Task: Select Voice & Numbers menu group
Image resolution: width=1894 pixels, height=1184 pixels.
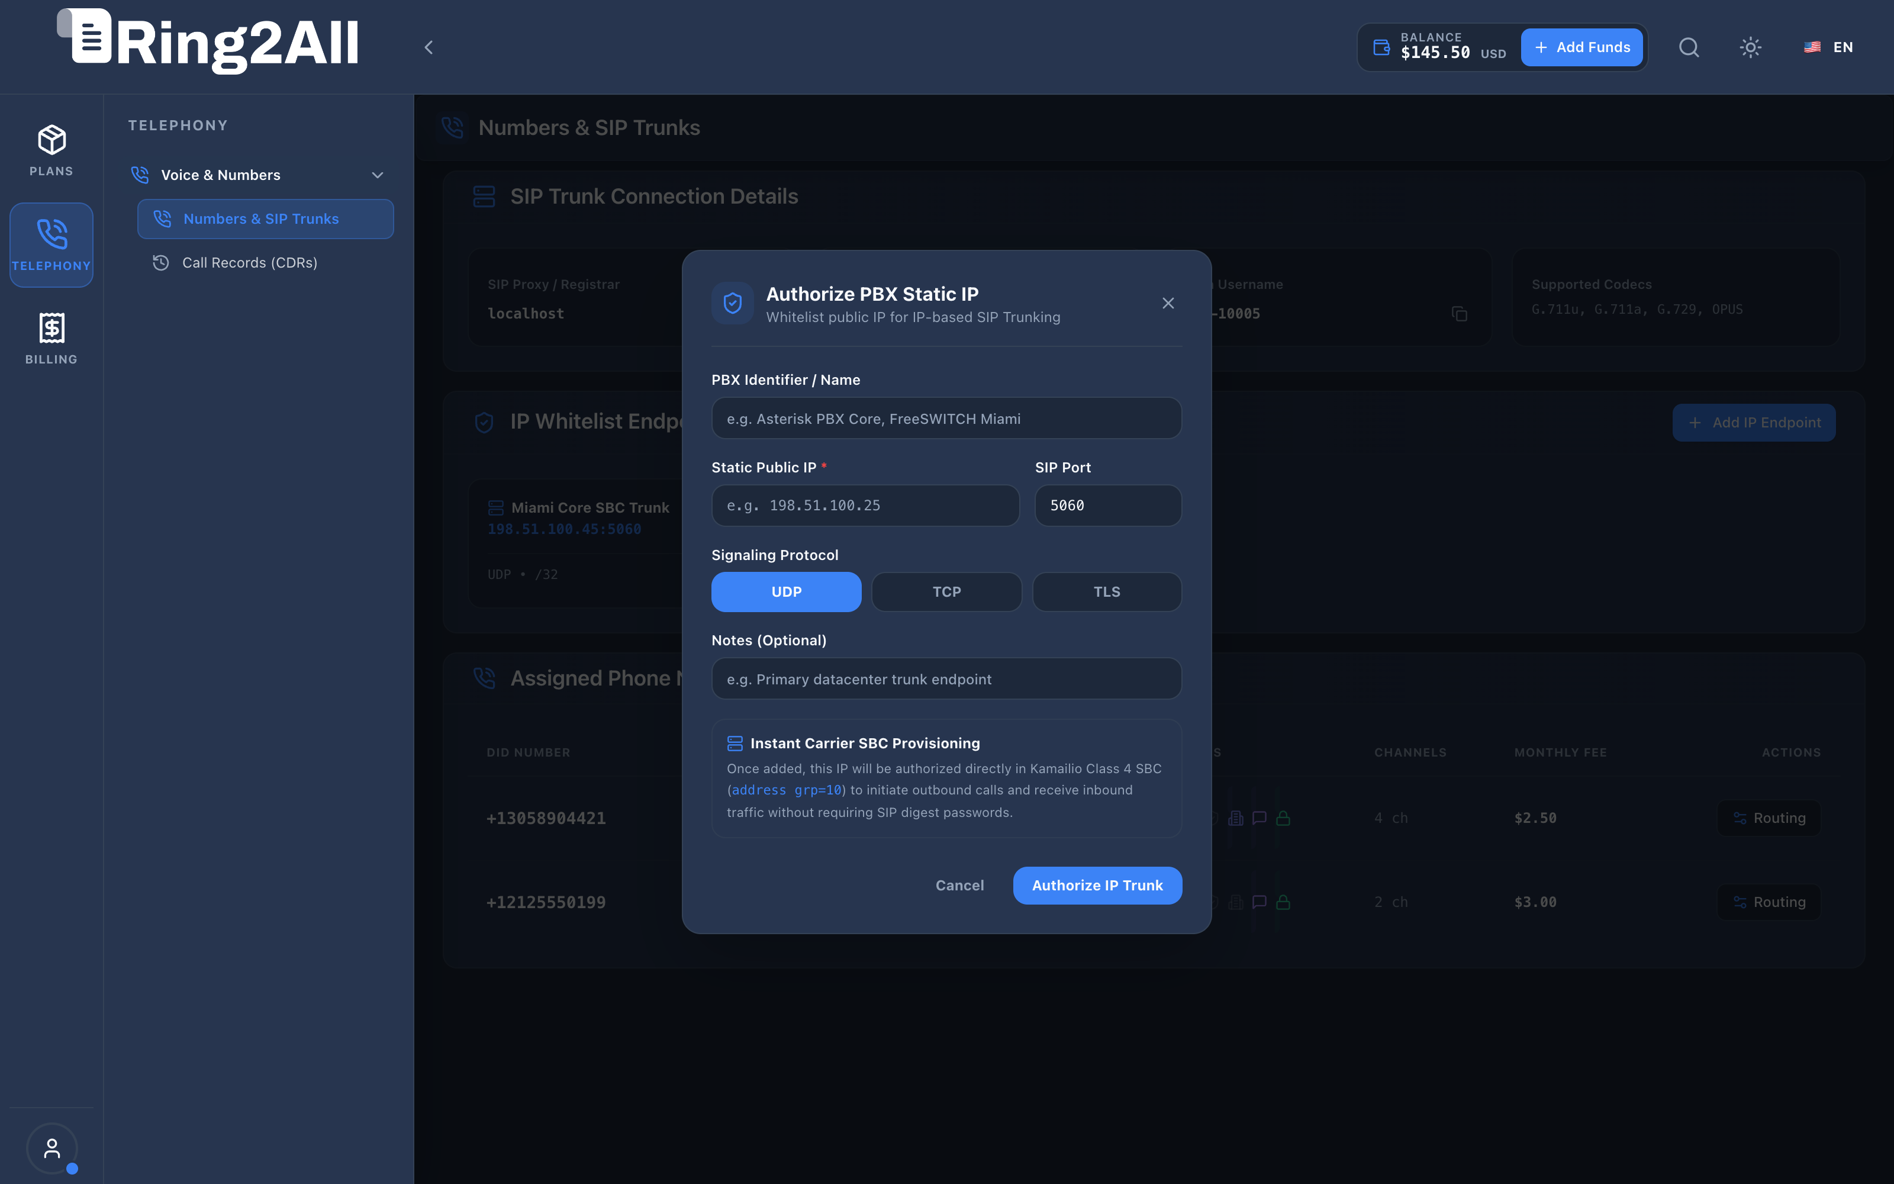Action: pyautogui.click(x=259, y=175)
